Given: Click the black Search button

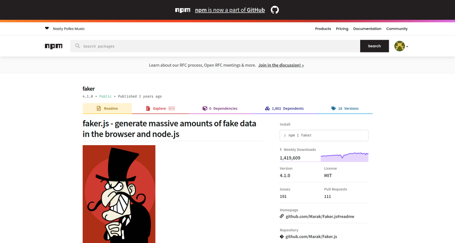Looking at the screenshot, I should (374, 46).
